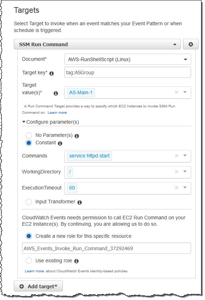Show info for Target value(s)

pos(56,93)
